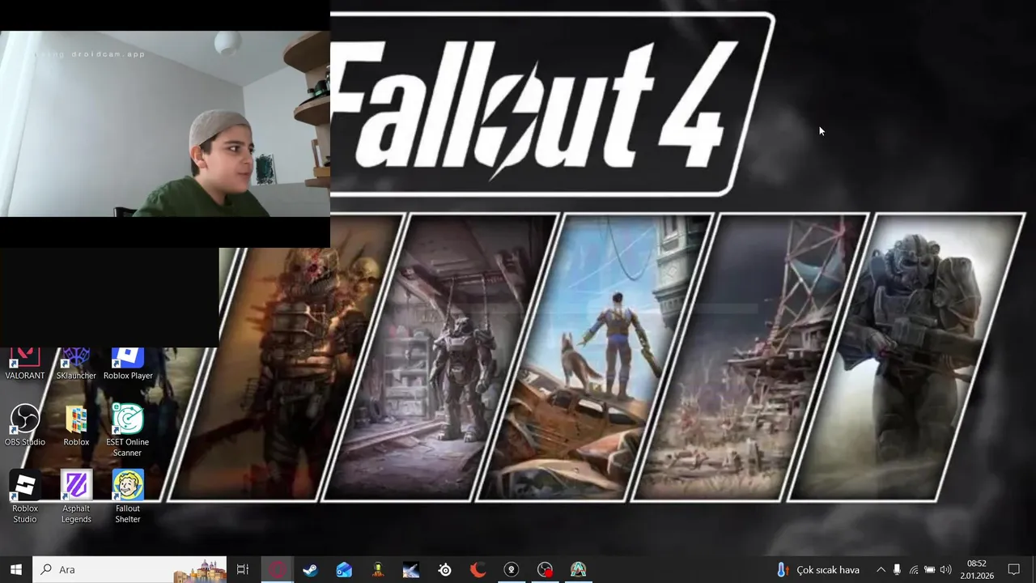Screen dimensions: 1036x583
Task: Click the Ara search box
Action: click(129, 569)
